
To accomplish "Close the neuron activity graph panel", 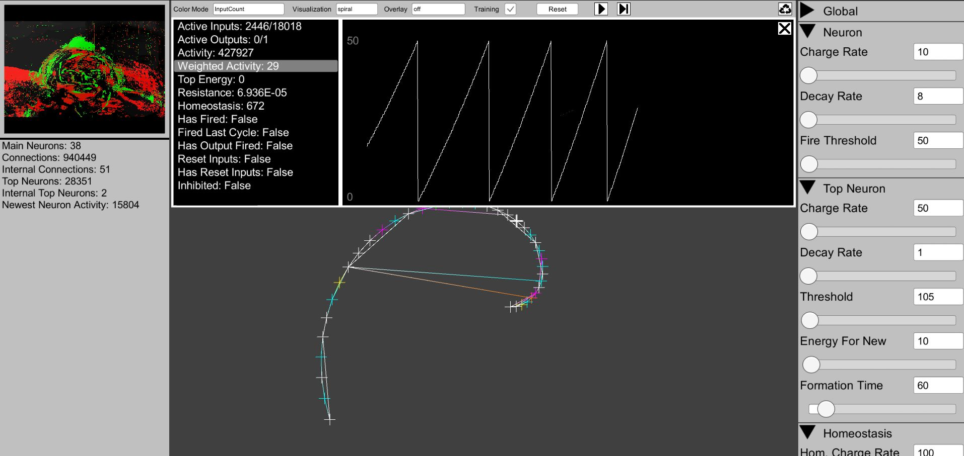I will coord(784,29).
